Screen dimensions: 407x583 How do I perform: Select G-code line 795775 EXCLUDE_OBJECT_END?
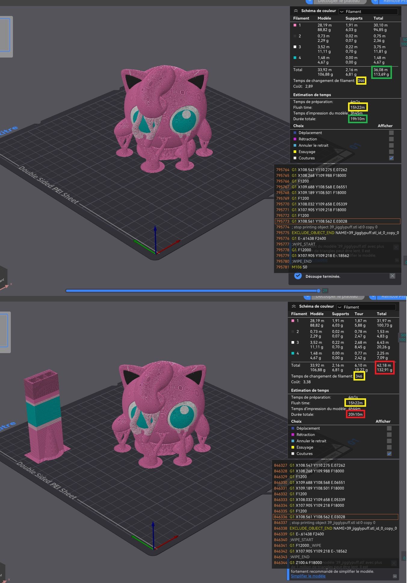click(x=338, y=233)
